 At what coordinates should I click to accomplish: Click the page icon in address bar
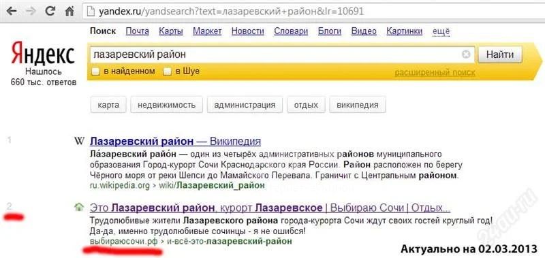[91, 12]
